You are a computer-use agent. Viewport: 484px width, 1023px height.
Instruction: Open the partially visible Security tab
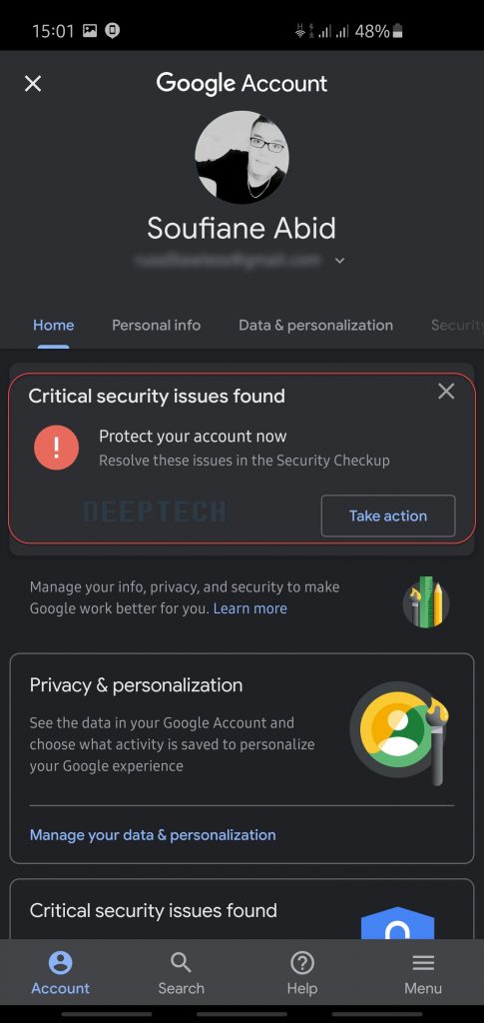tap(457, 325)
